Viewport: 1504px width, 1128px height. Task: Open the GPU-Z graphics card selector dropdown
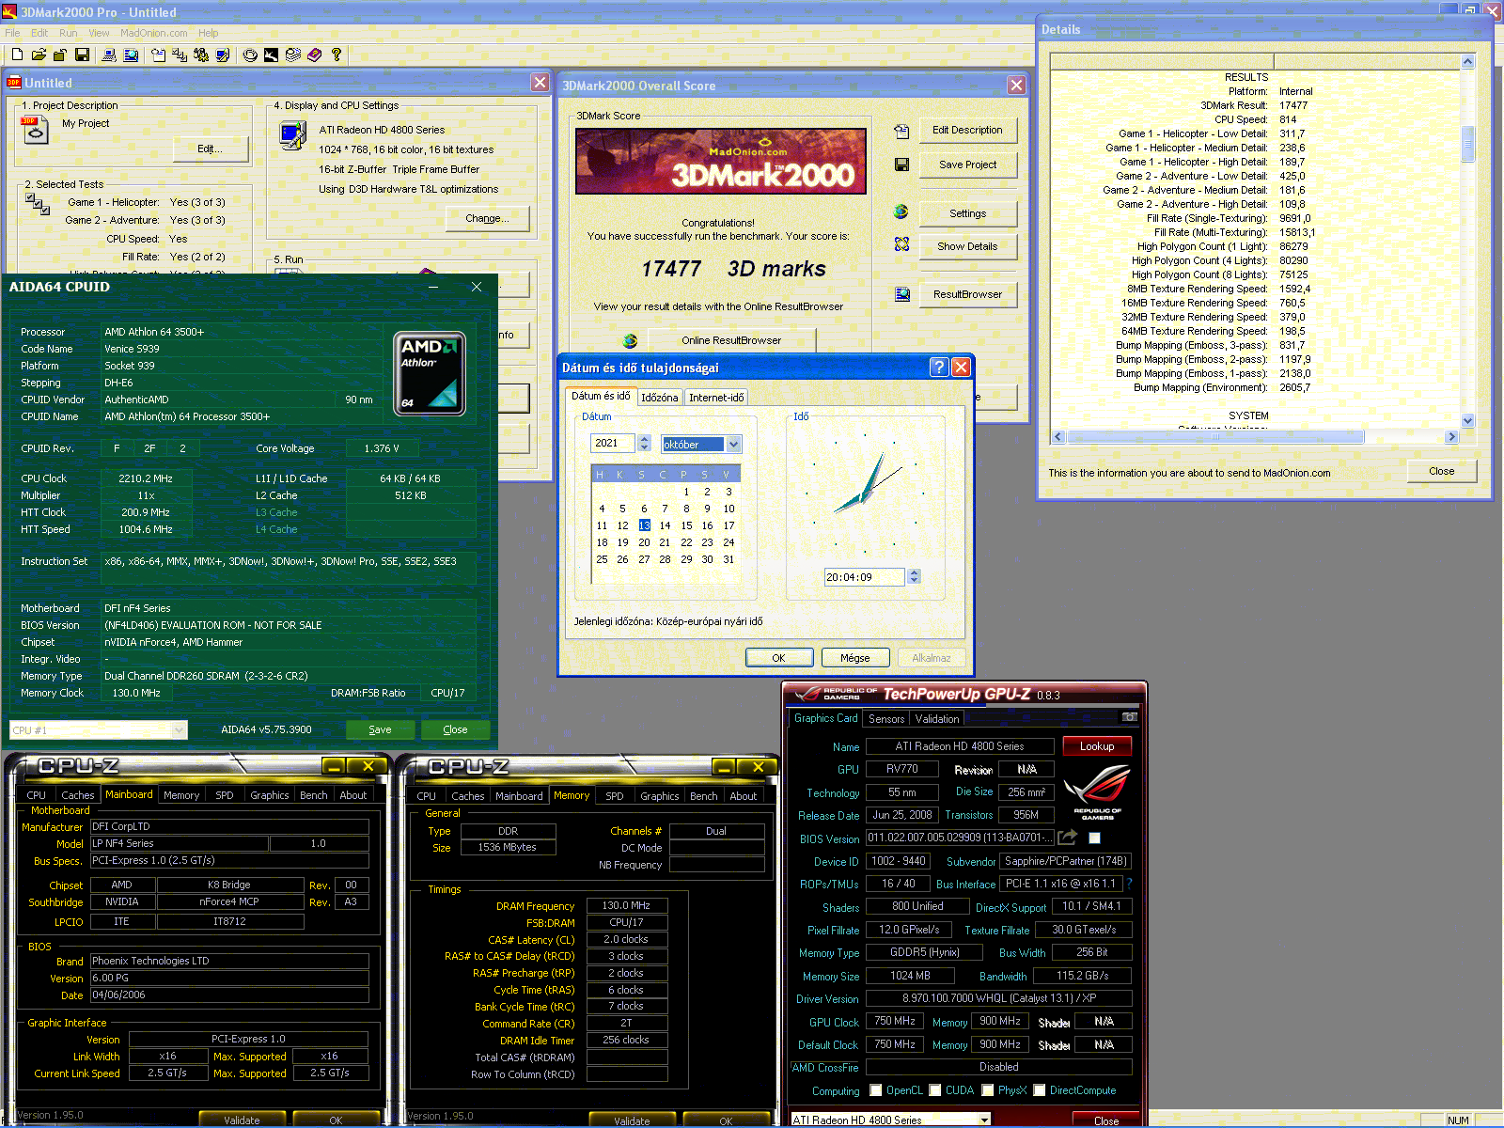[984, 1120]
